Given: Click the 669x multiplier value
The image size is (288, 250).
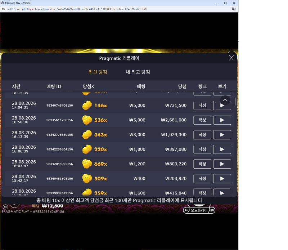Looking at the screenshot, I should coord(101,164).
